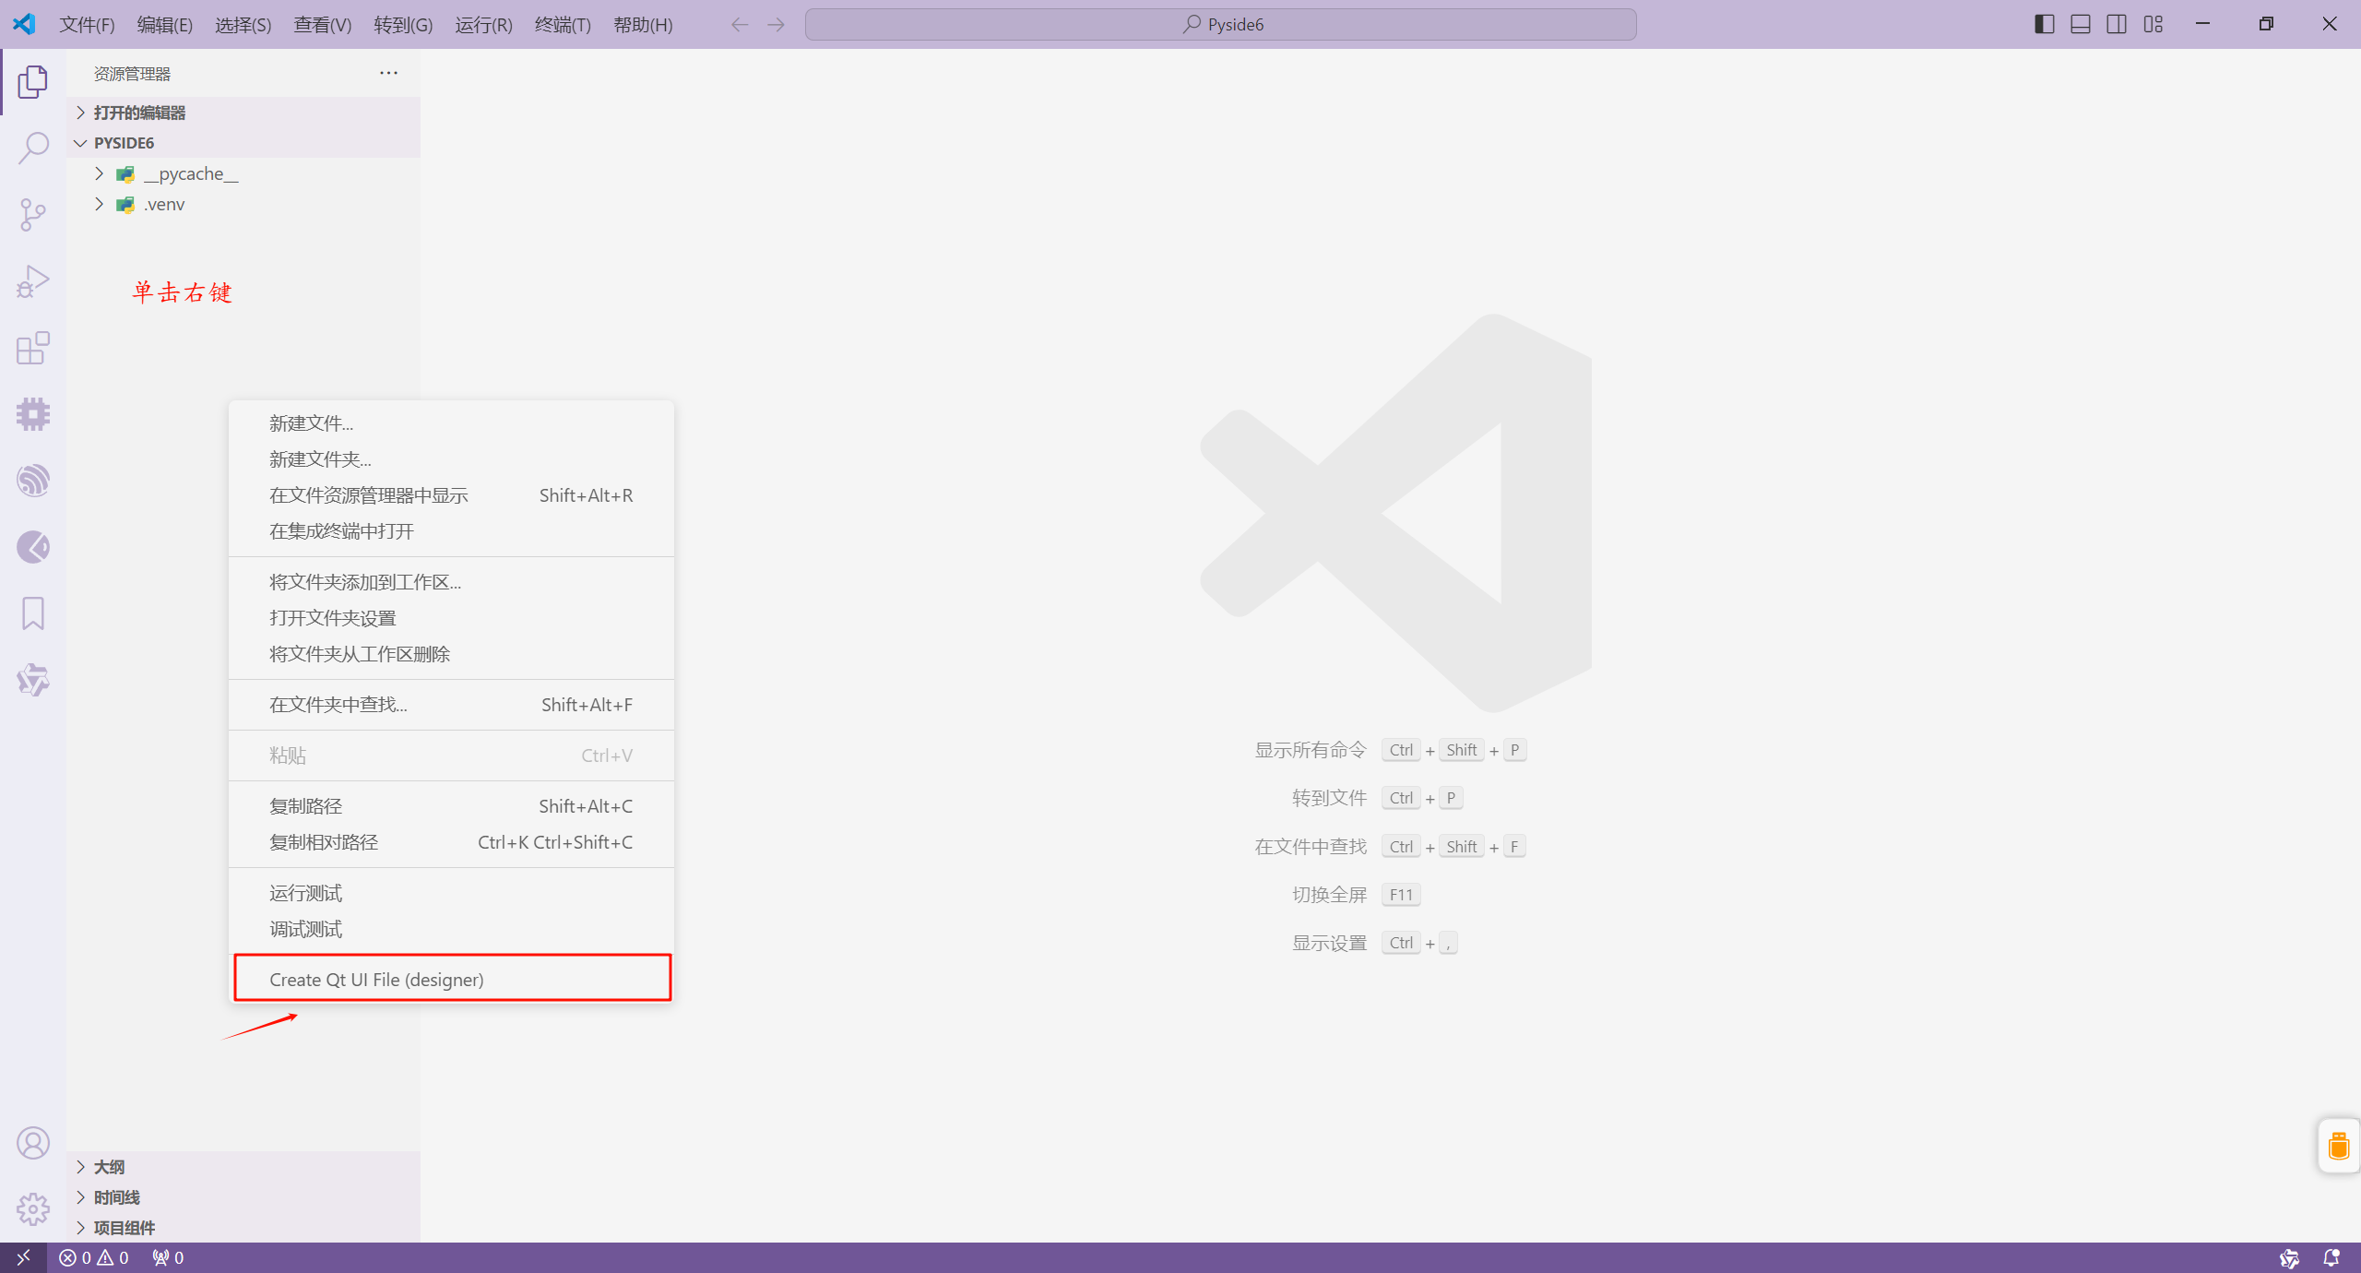Open the Source Control view
The width and height of the screenshot is (2361, 1273).
click(x=33, y=214)
